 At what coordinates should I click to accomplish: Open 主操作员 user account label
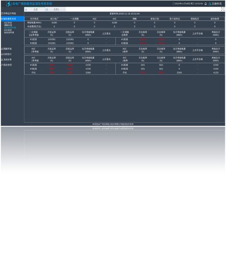pos(217,4)
